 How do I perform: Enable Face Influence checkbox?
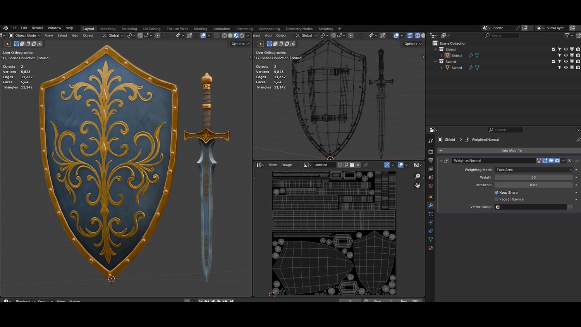[496, 200]
